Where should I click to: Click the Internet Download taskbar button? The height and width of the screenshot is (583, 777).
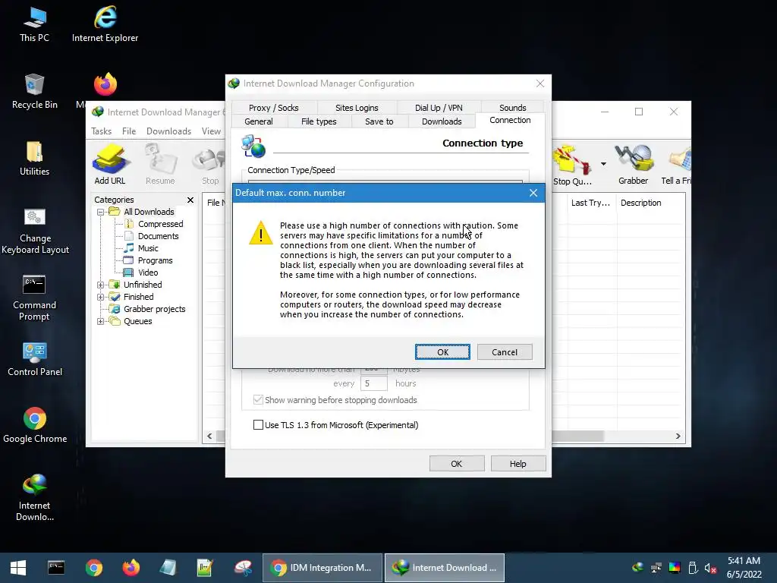point(445,568)
